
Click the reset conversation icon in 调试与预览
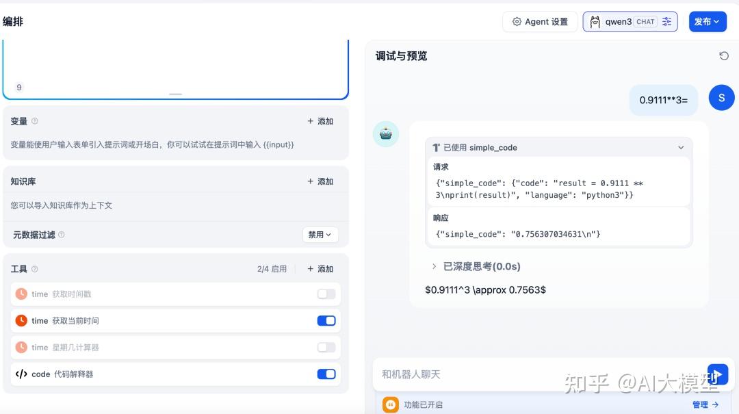[724, 56]
